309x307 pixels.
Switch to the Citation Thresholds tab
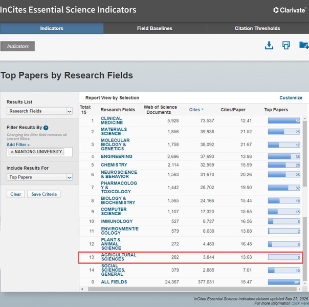coord(257,28)
